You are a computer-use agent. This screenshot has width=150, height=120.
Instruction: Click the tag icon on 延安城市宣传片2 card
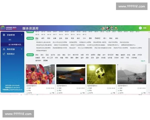(x=88, y=88)
